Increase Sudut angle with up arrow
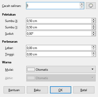The image size is (98, 97). [x=94, y=32]
